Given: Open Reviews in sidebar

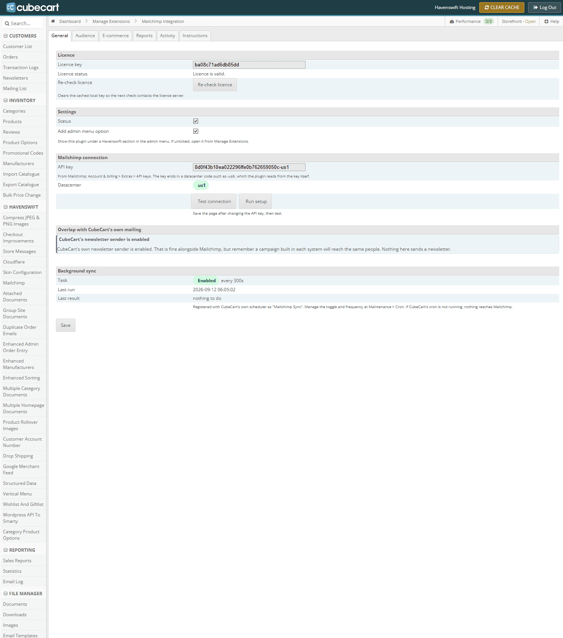Looking at the screenshot, I should coord(12,132).
